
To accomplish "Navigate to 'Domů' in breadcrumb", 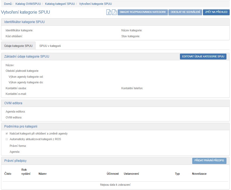I will pos(8,4).
